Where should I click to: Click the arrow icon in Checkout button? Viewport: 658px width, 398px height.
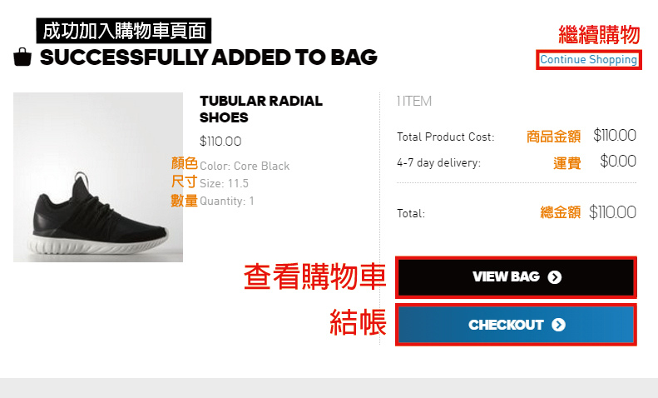[558, 325]
